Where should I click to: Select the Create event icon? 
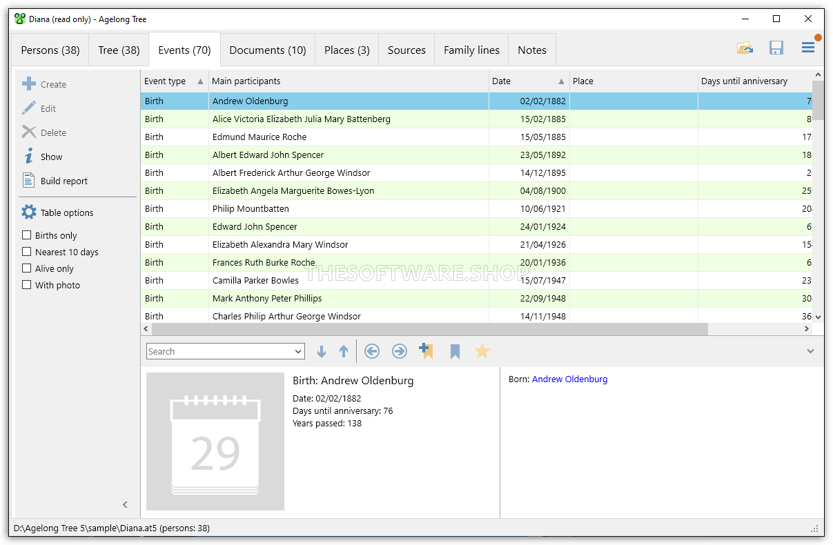click(30, 83)
